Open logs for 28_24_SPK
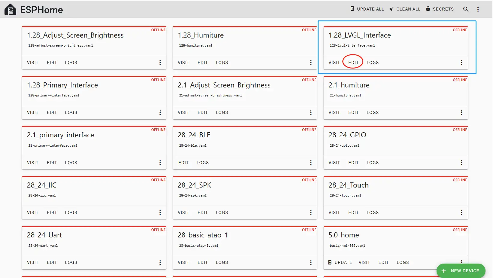This screenshot has height=278, width=493. (222, 212)
